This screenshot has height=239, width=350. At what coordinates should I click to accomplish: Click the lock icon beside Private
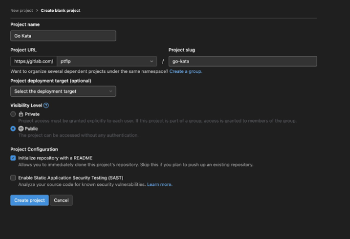[x=21, y=114]
